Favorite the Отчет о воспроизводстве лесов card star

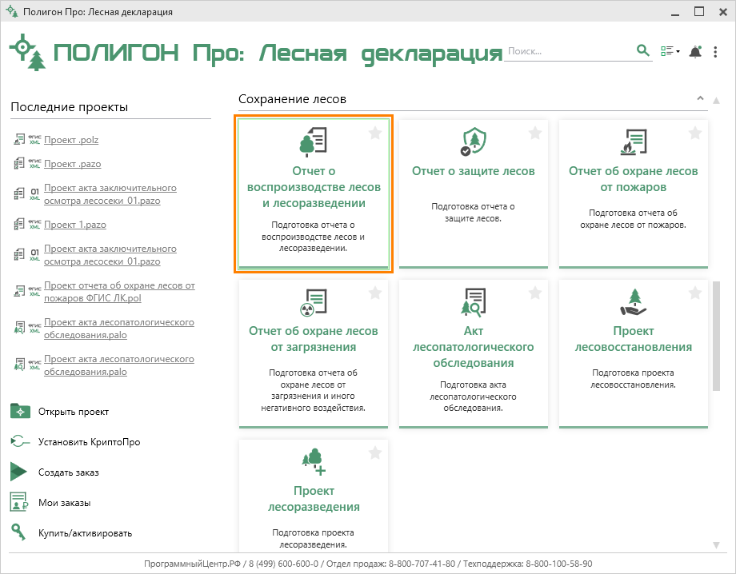click(x=375, y=134)
